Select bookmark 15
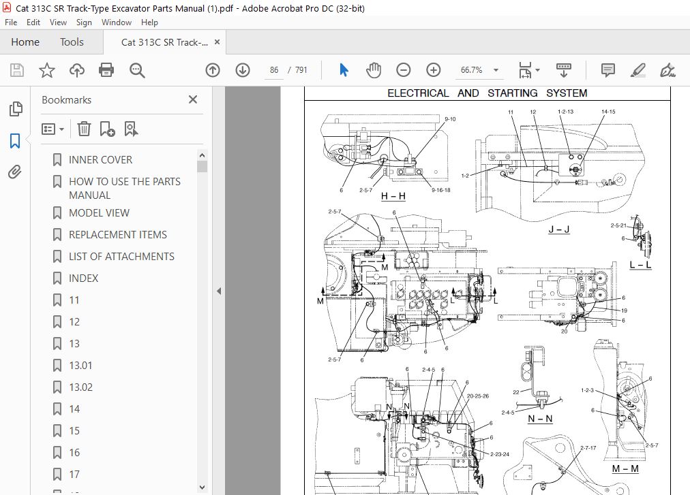The image size is (690, 495). click(x=74, y=431)
